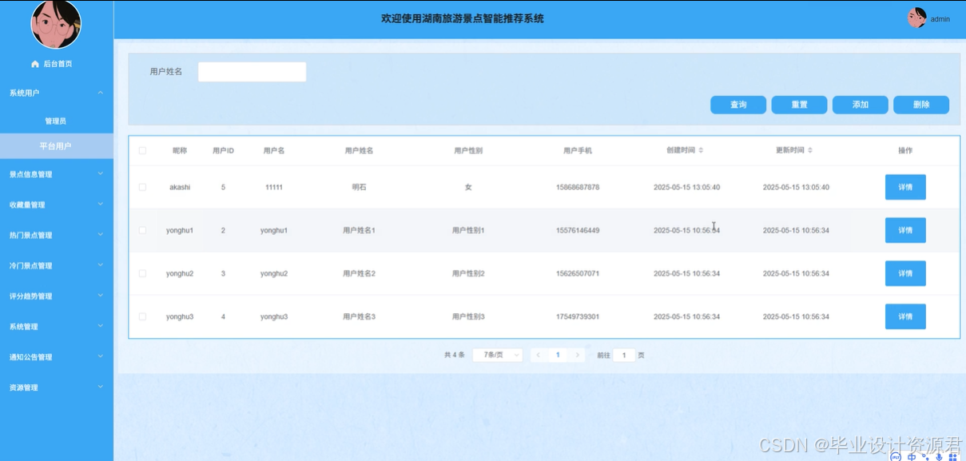Image resolution: width=966 pixels, height=461 pixels.
Task: Expand the 景点信息管理 menu
Action: (x=57, y=174)
